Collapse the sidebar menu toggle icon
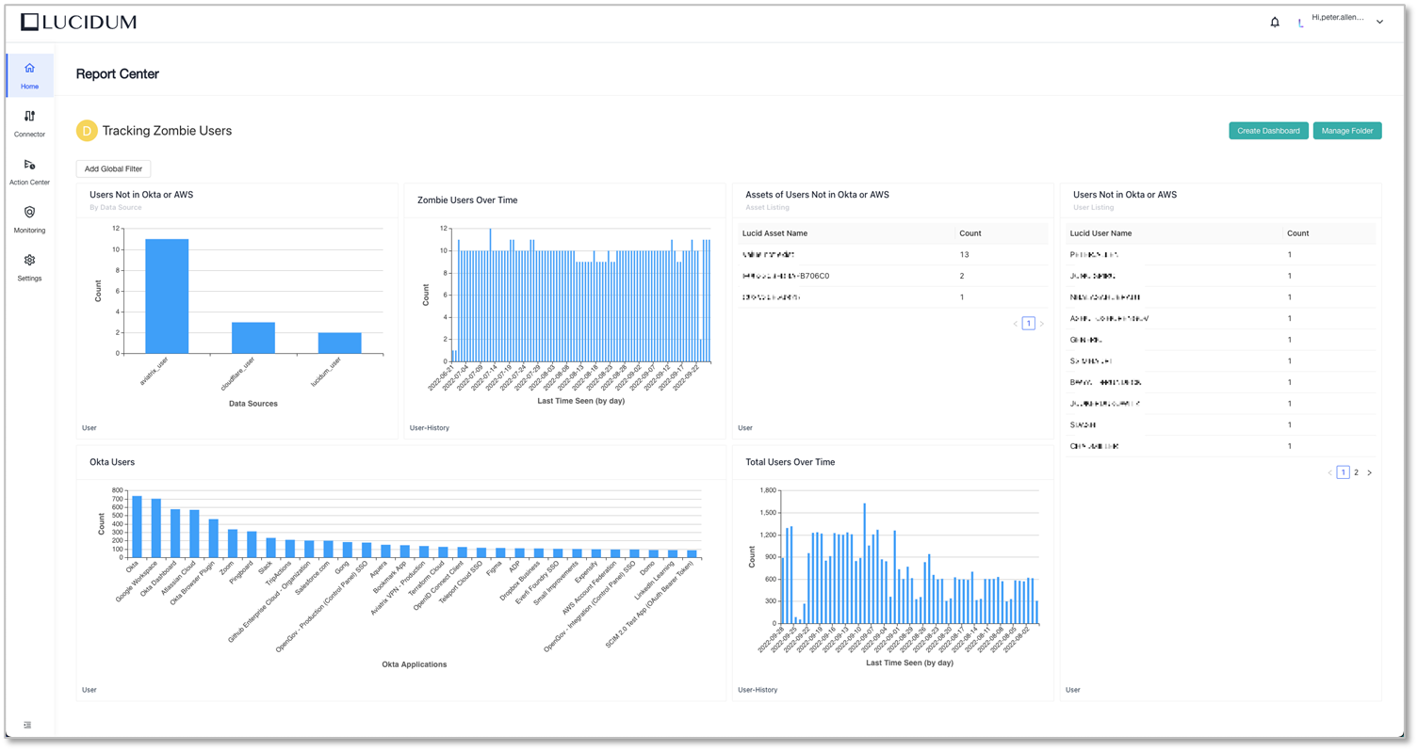The height and width of the screenshot is (751, 1418). pos(27,725)
